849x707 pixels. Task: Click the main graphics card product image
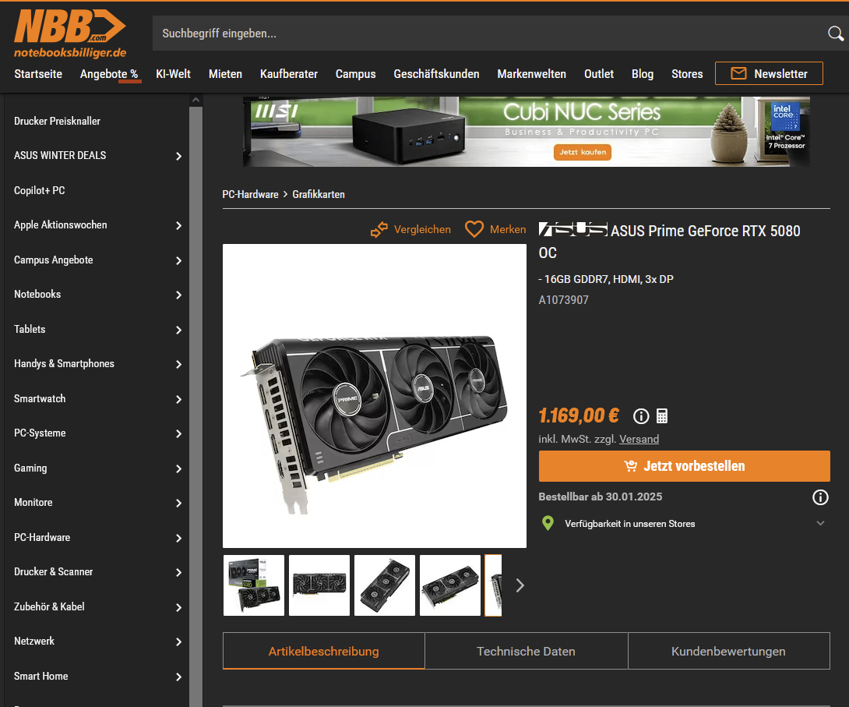coord(374,395)
